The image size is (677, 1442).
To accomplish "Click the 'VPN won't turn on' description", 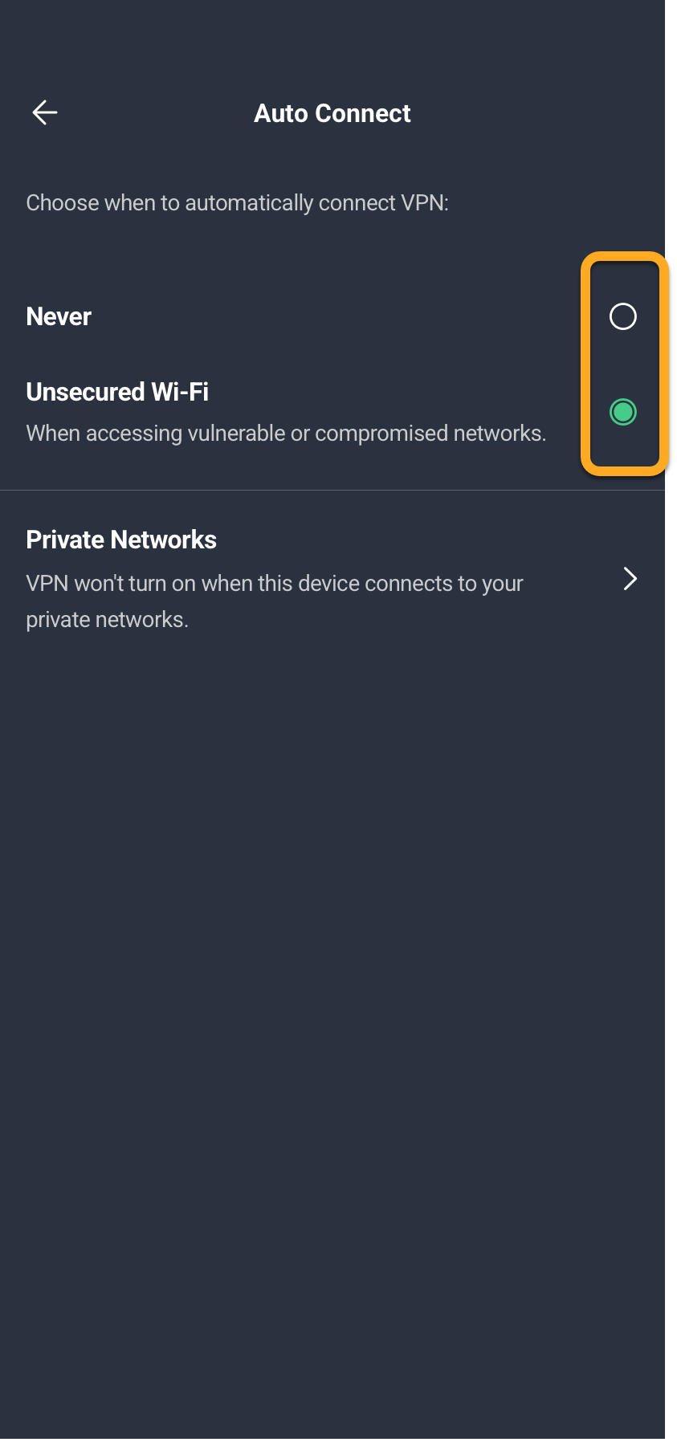I will [x=275, y=601].
